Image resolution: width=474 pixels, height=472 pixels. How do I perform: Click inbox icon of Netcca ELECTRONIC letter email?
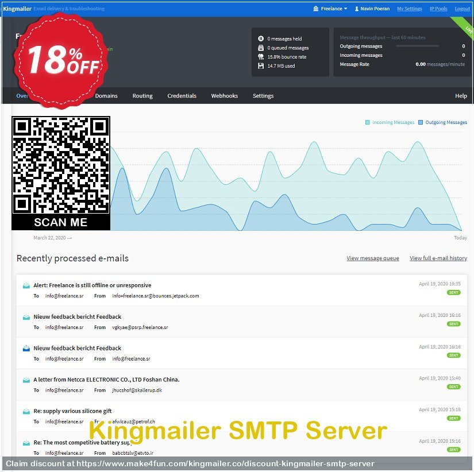(26, 380)
